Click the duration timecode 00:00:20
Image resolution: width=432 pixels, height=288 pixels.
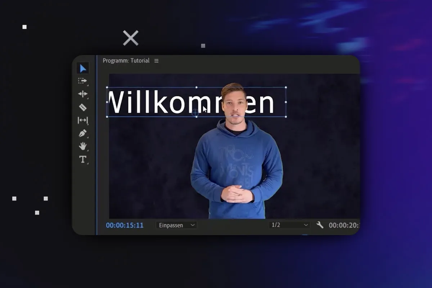point(344,225)
